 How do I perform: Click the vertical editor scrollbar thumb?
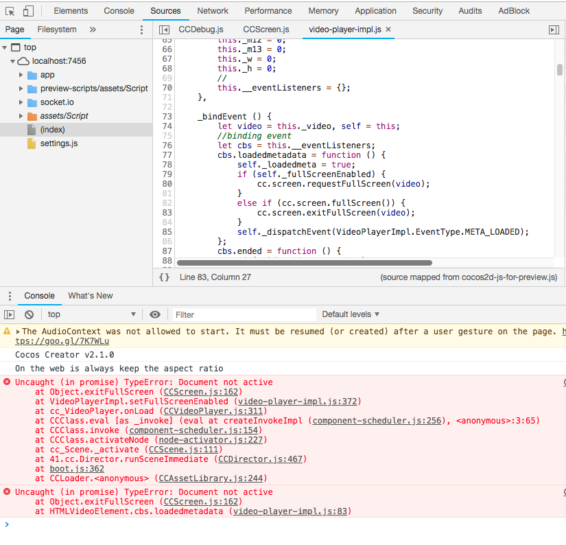560,69
